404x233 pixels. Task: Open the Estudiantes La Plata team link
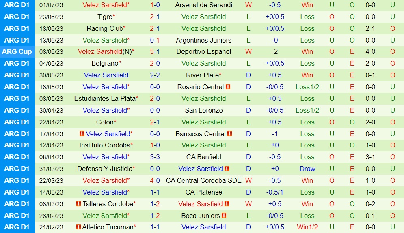coord(104,98)
